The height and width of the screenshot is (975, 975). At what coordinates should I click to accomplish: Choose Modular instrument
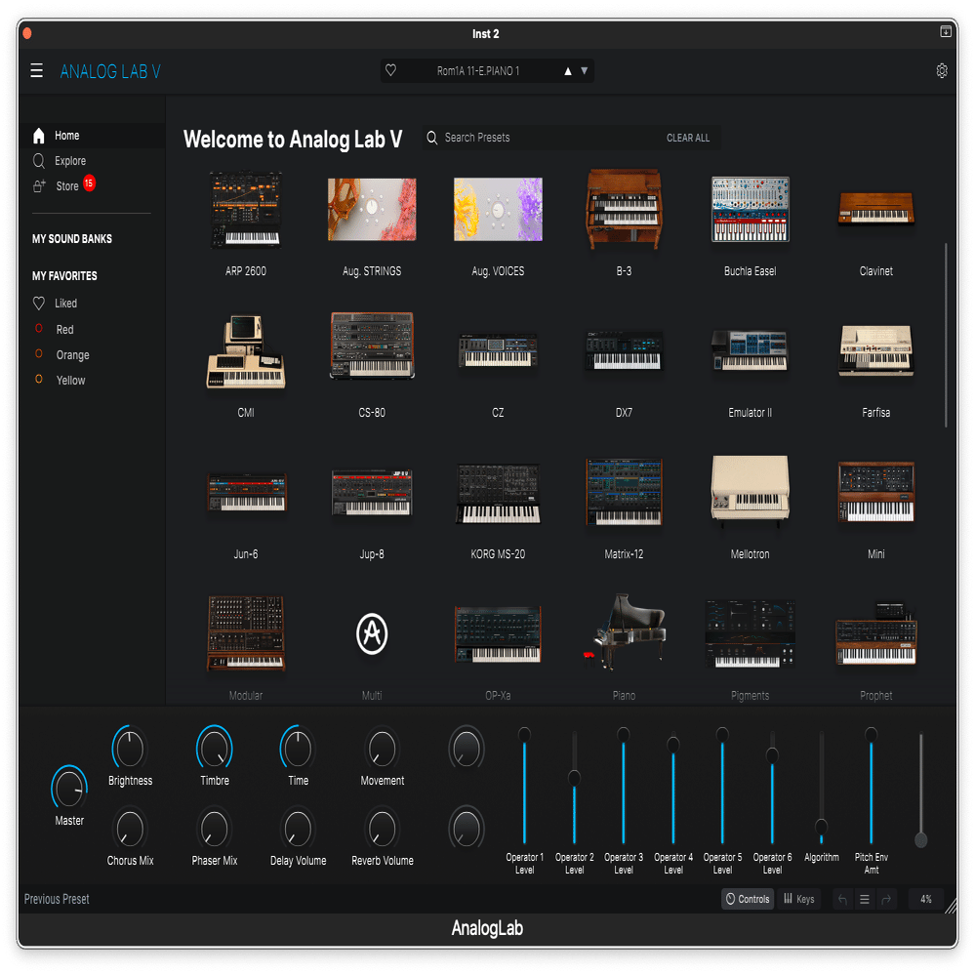point(246,633)
